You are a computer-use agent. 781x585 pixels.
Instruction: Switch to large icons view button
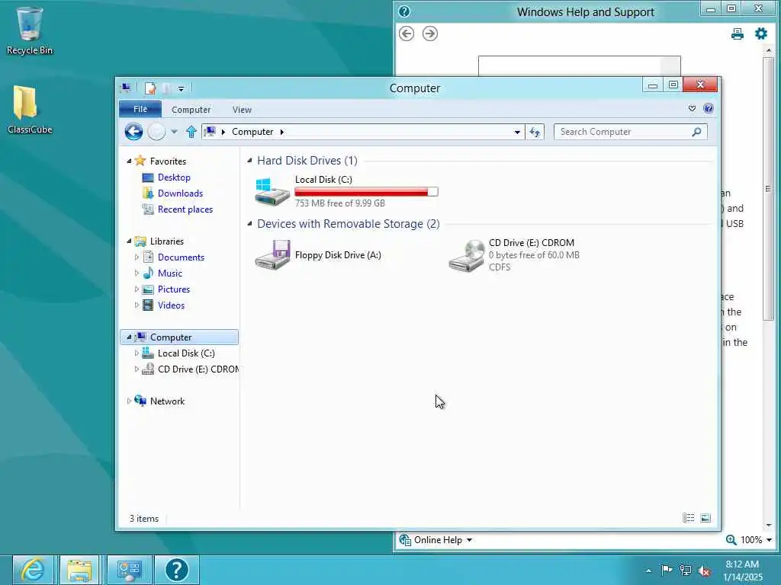tap(705, 518)
